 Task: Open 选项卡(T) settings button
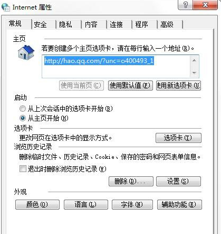[x=178, y=138]
